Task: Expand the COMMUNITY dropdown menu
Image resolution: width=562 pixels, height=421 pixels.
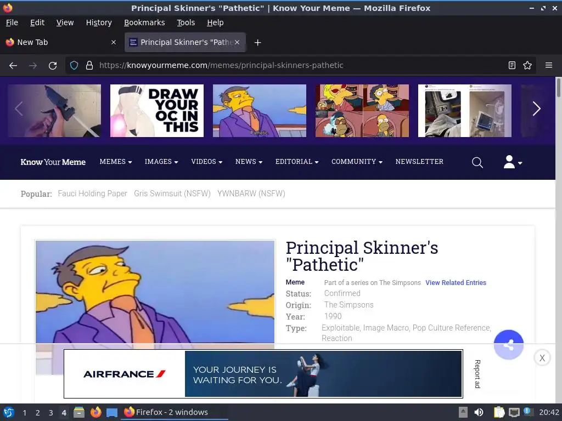Action: point(357,162)
